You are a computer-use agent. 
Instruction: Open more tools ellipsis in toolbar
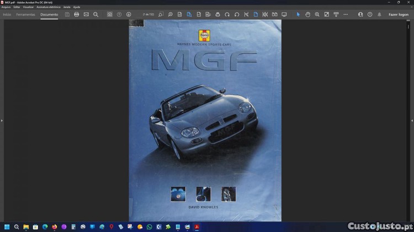pyautogui.click(x=346, y=14)
